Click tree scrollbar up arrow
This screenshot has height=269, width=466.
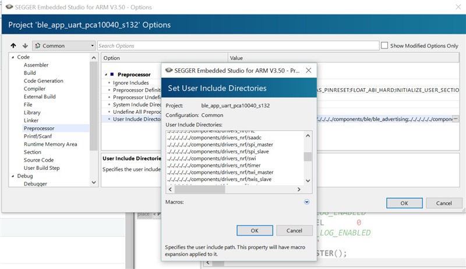[94, 58]
